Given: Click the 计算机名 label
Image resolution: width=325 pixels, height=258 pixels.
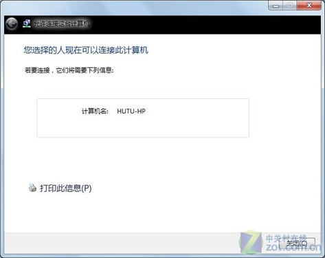Looking at the screenshot, I should coord(95,111).
